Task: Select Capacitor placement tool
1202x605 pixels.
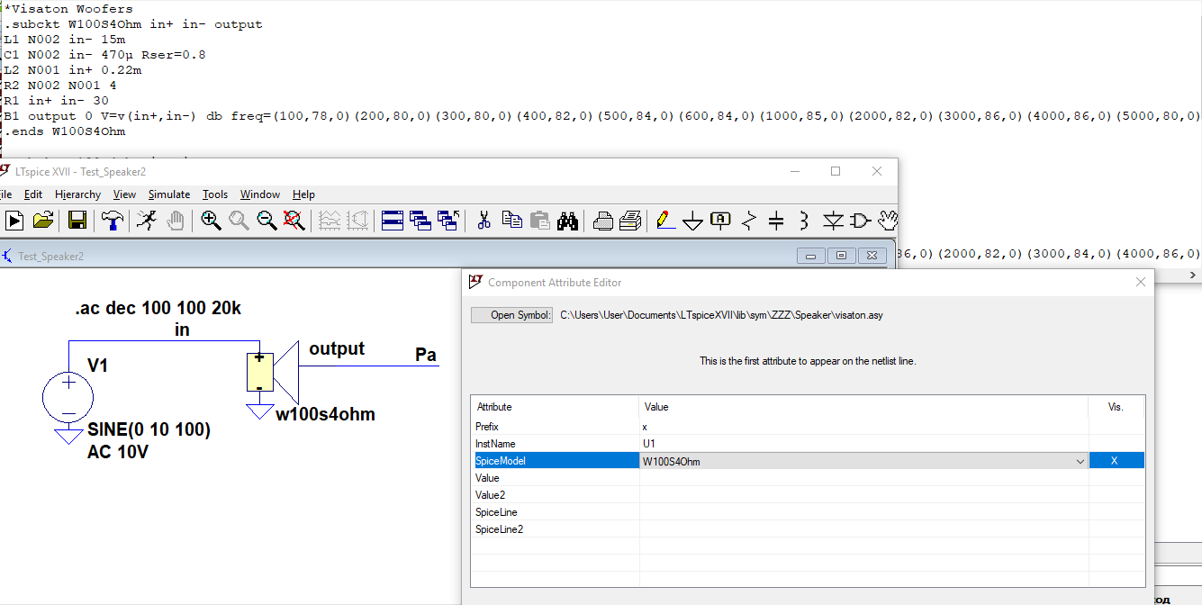Action: pyautogui.click(x=777, y=220)
